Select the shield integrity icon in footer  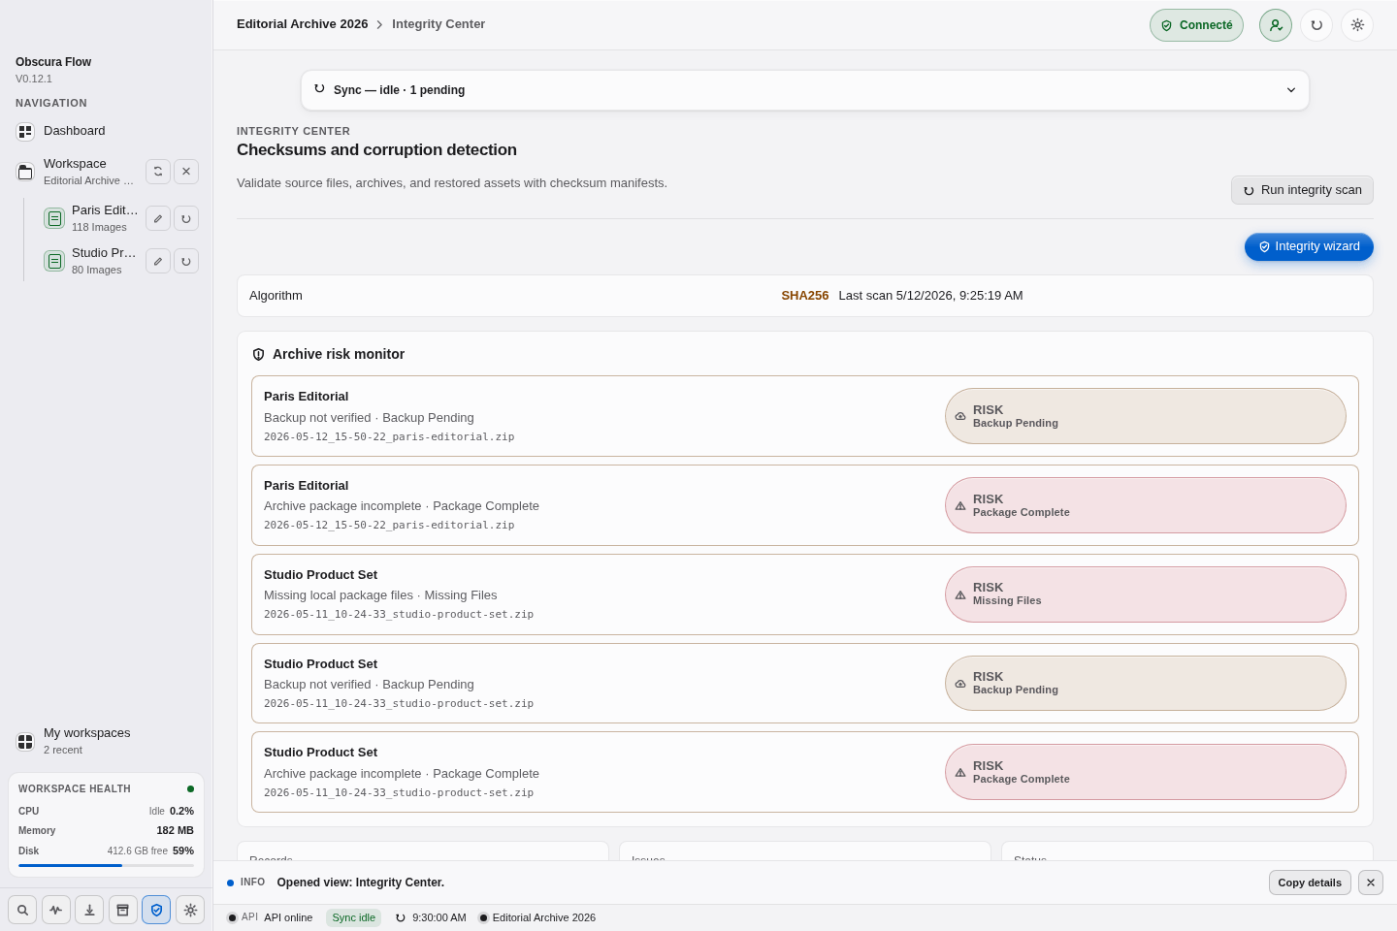point(156,910)
